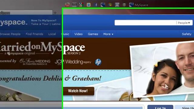Viewport: 194px width, 109px height.
Task: Open the round gray bookmark icon
Action: pos(124,5)
